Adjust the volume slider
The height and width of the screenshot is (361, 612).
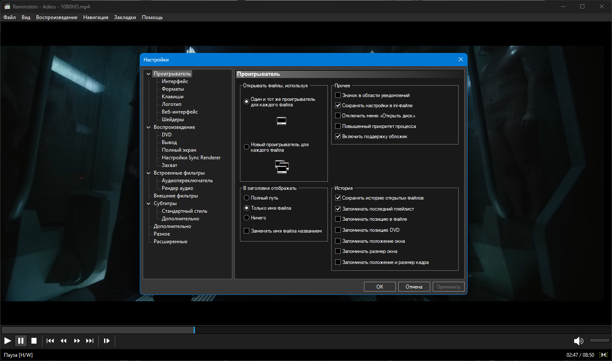(600, 340)
